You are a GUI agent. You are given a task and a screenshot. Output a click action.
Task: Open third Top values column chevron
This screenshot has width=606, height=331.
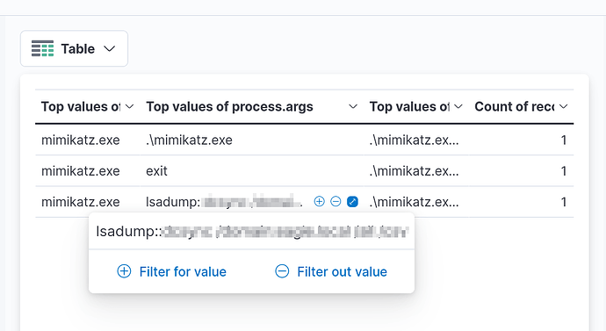pos(458,106)
